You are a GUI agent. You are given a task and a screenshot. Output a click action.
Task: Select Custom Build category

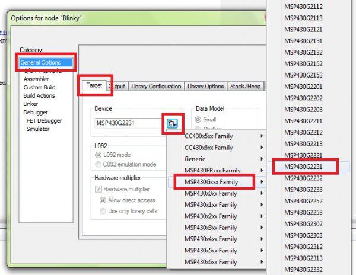point(39,87)
